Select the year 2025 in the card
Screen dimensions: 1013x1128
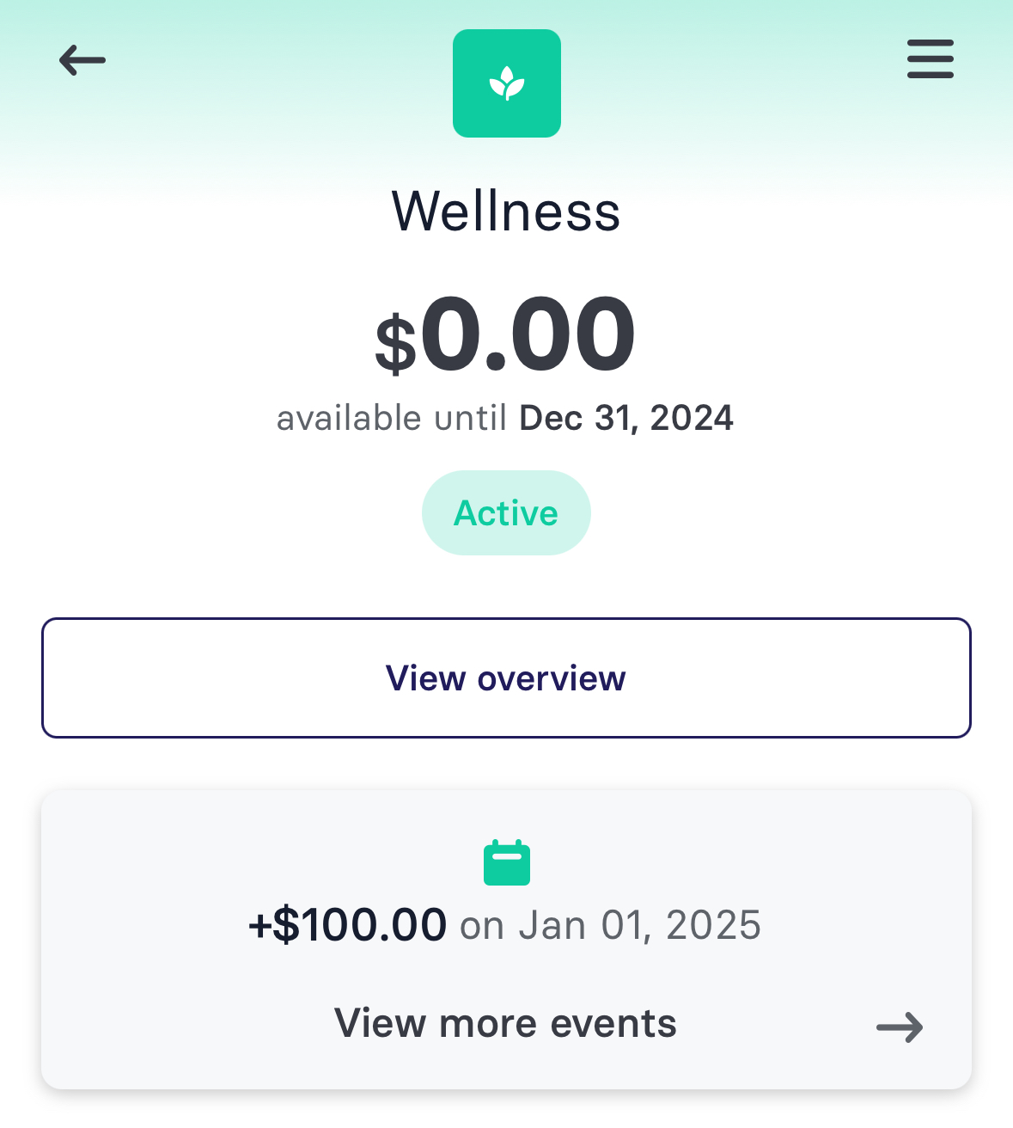713,926
